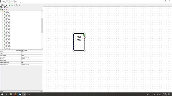Switch to edit circuit appearance view
This screenshot has height=96, width=172.
[7, 7]
